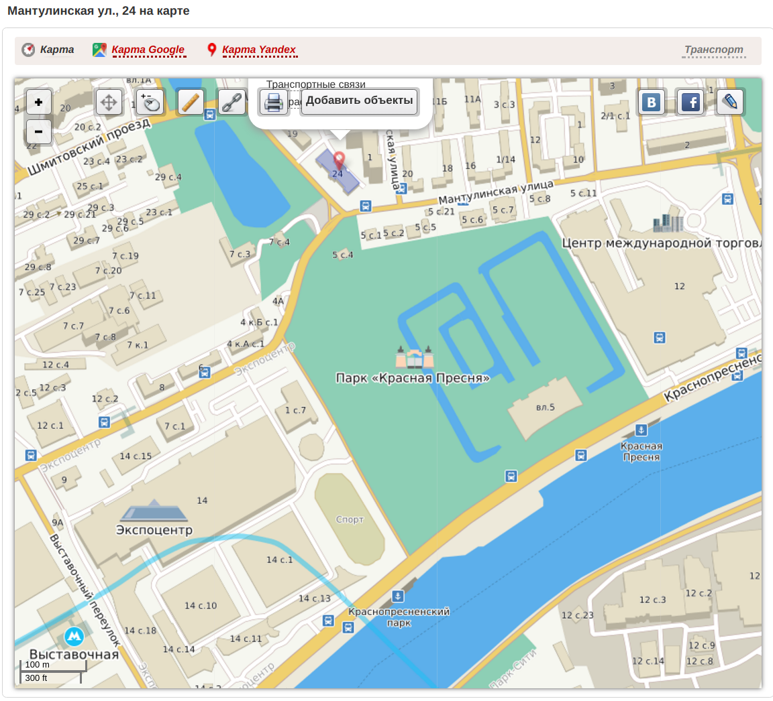Click the Выставочная station label
The height and width of the screenshot is (701, 773).
click(74, 654)
